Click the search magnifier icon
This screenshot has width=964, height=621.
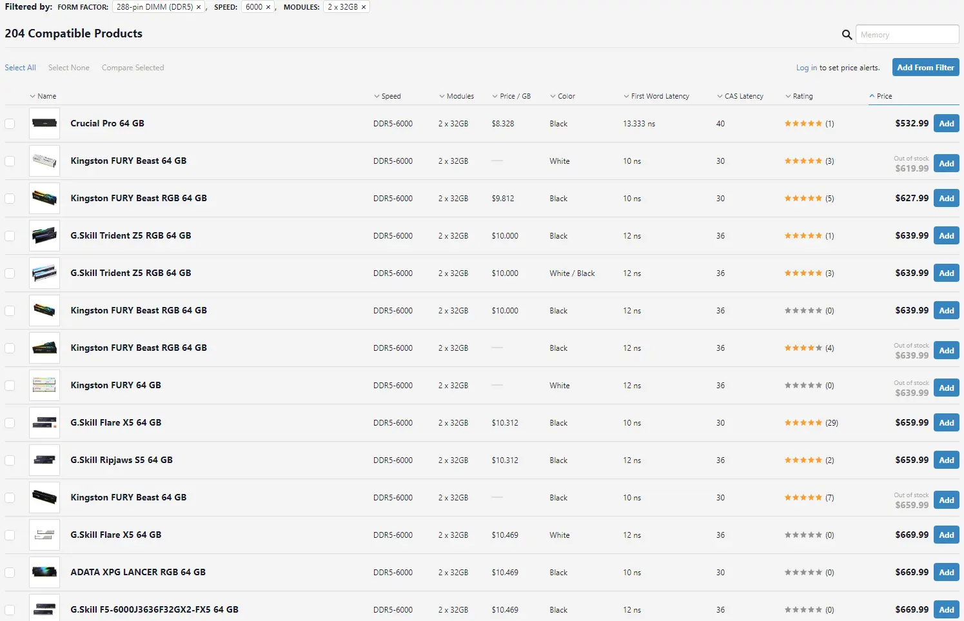click(x=847, y=35)
